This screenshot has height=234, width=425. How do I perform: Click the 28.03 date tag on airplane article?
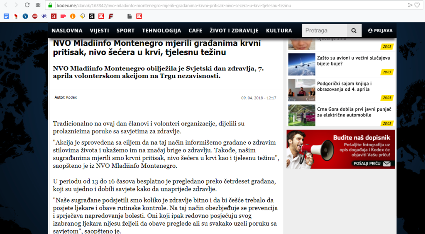click(x=387, y=72)
